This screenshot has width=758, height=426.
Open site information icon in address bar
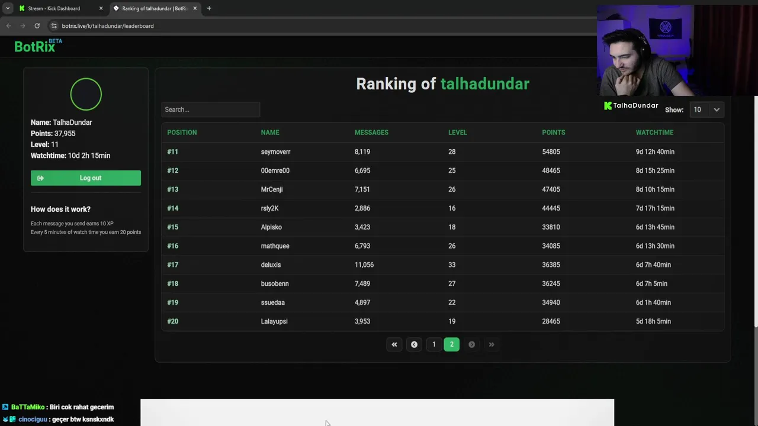(x=54, y=25)
